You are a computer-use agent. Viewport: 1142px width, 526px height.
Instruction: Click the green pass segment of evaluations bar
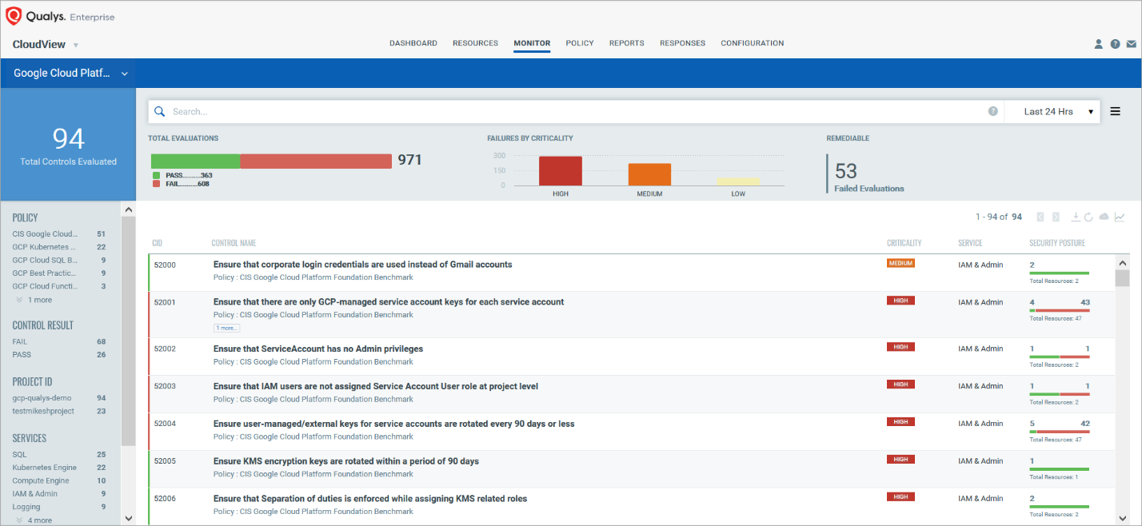tap(195, 161)
